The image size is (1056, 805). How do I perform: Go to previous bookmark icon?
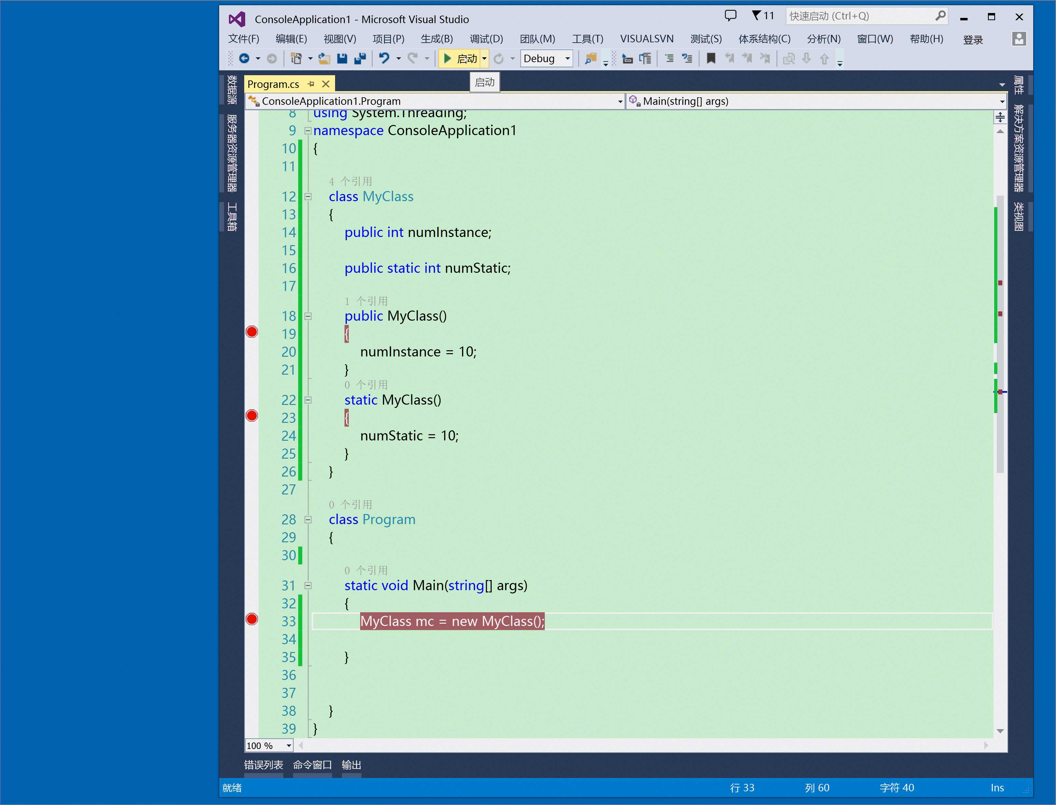tap(730, 59)
